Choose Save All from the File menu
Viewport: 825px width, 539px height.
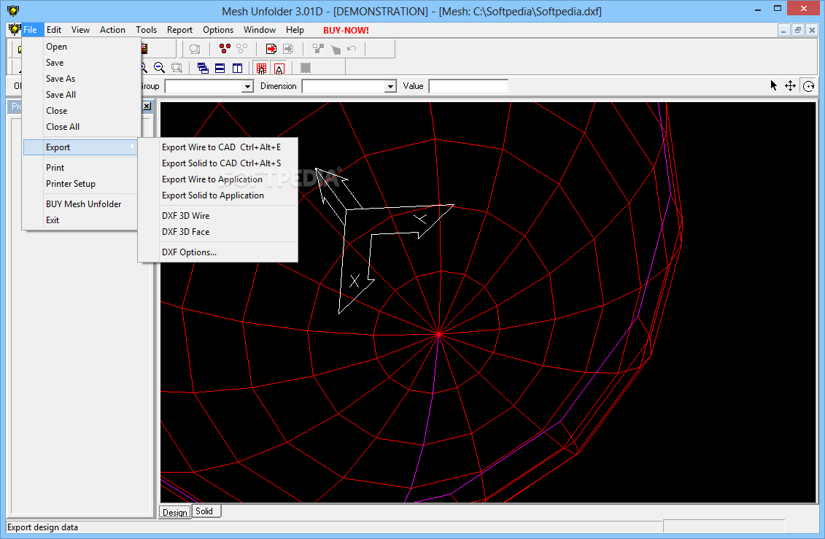coord(82,95)
